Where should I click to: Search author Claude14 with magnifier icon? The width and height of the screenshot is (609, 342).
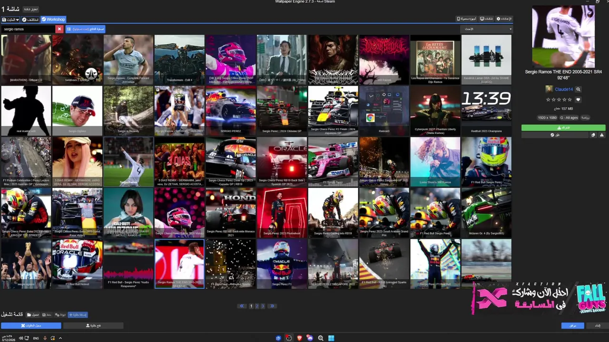tap(578, 89)
